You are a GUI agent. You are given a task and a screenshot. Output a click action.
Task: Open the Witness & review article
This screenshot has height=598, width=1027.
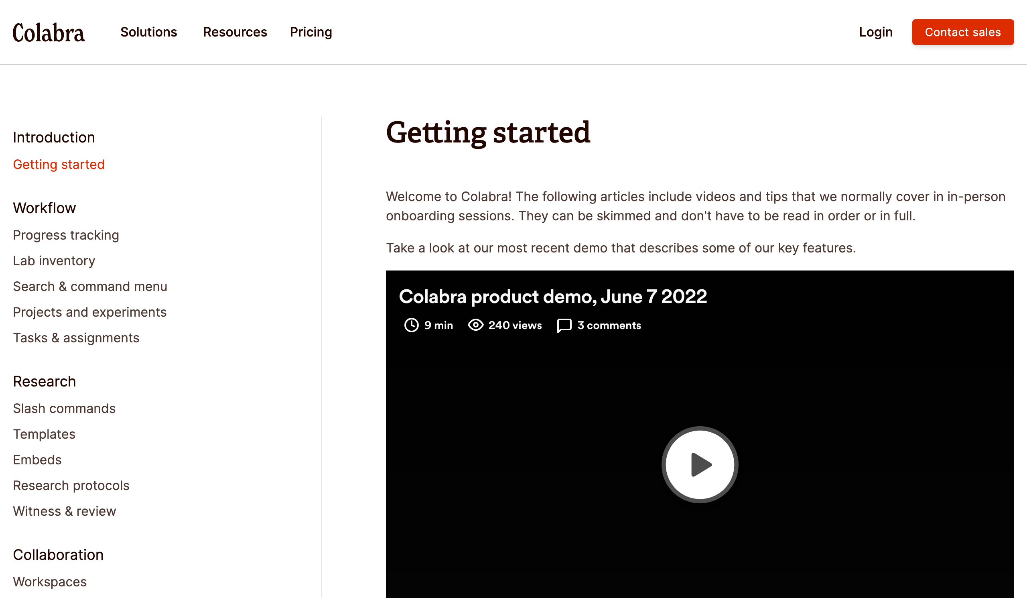point(65,511)
